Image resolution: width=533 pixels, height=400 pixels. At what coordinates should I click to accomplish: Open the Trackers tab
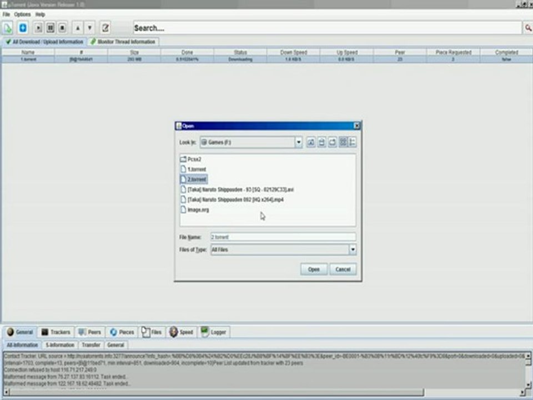pos(56,332)
